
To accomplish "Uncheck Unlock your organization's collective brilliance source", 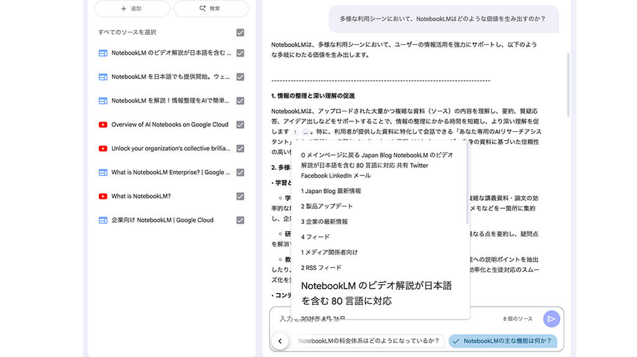I will pyautogui.click(x=240, y=149).
